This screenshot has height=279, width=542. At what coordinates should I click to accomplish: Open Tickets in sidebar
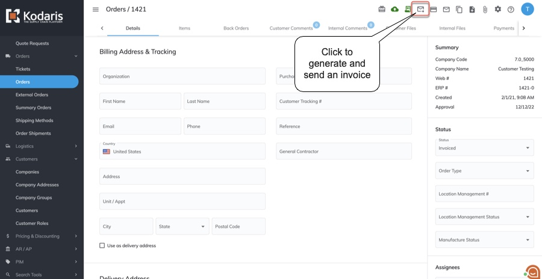(x=23, y=69)
